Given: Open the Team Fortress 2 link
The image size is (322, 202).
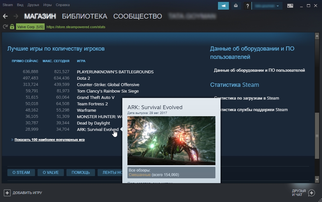Looking at the screenshot, I should coord(92,104).
